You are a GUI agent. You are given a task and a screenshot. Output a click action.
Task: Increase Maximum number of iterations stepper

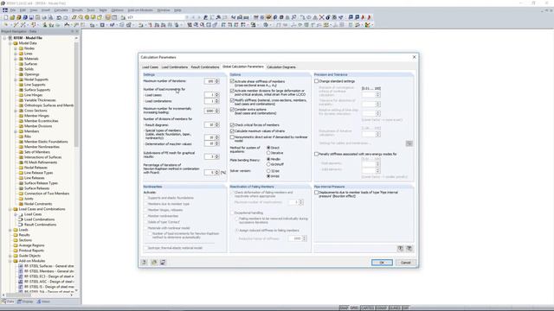(x=217, y=80)
